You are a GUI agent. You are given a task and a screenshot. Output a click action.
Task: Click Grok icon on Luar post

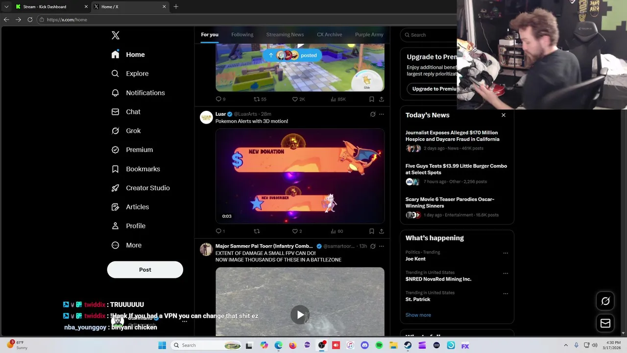coord(373,114)
